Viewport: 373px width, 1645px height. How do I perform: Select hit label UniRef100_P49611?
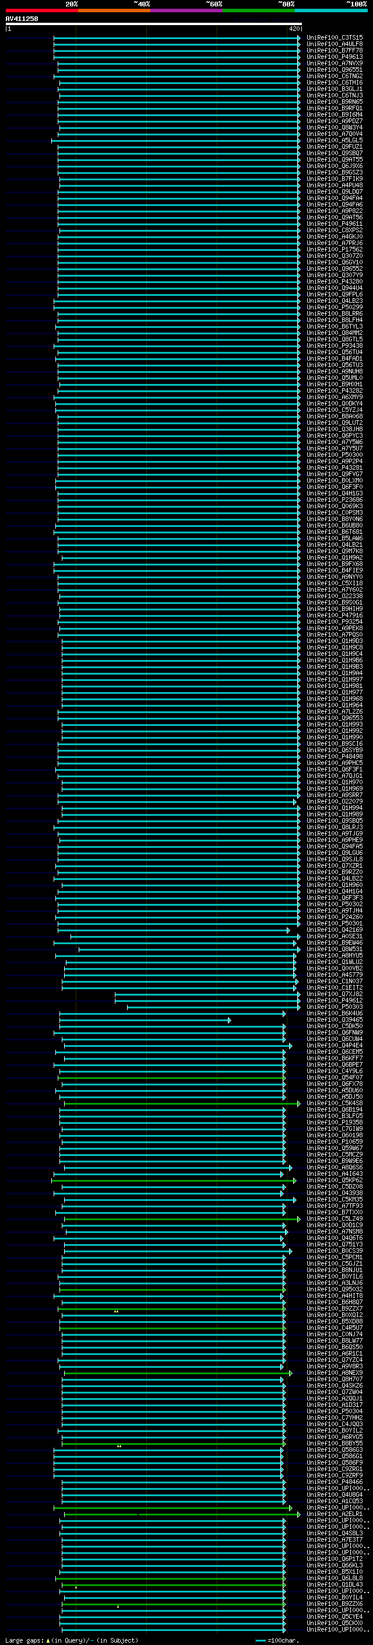[335, 223]
